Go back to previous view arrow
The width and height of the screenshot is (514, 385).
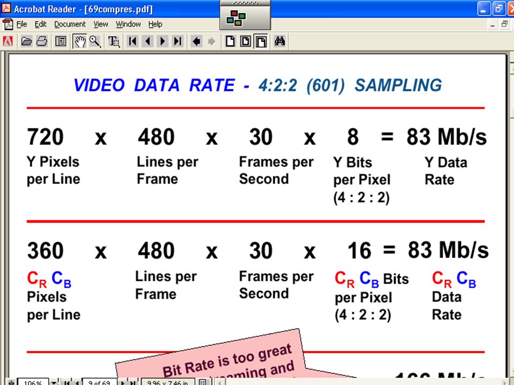coord(196,41)
